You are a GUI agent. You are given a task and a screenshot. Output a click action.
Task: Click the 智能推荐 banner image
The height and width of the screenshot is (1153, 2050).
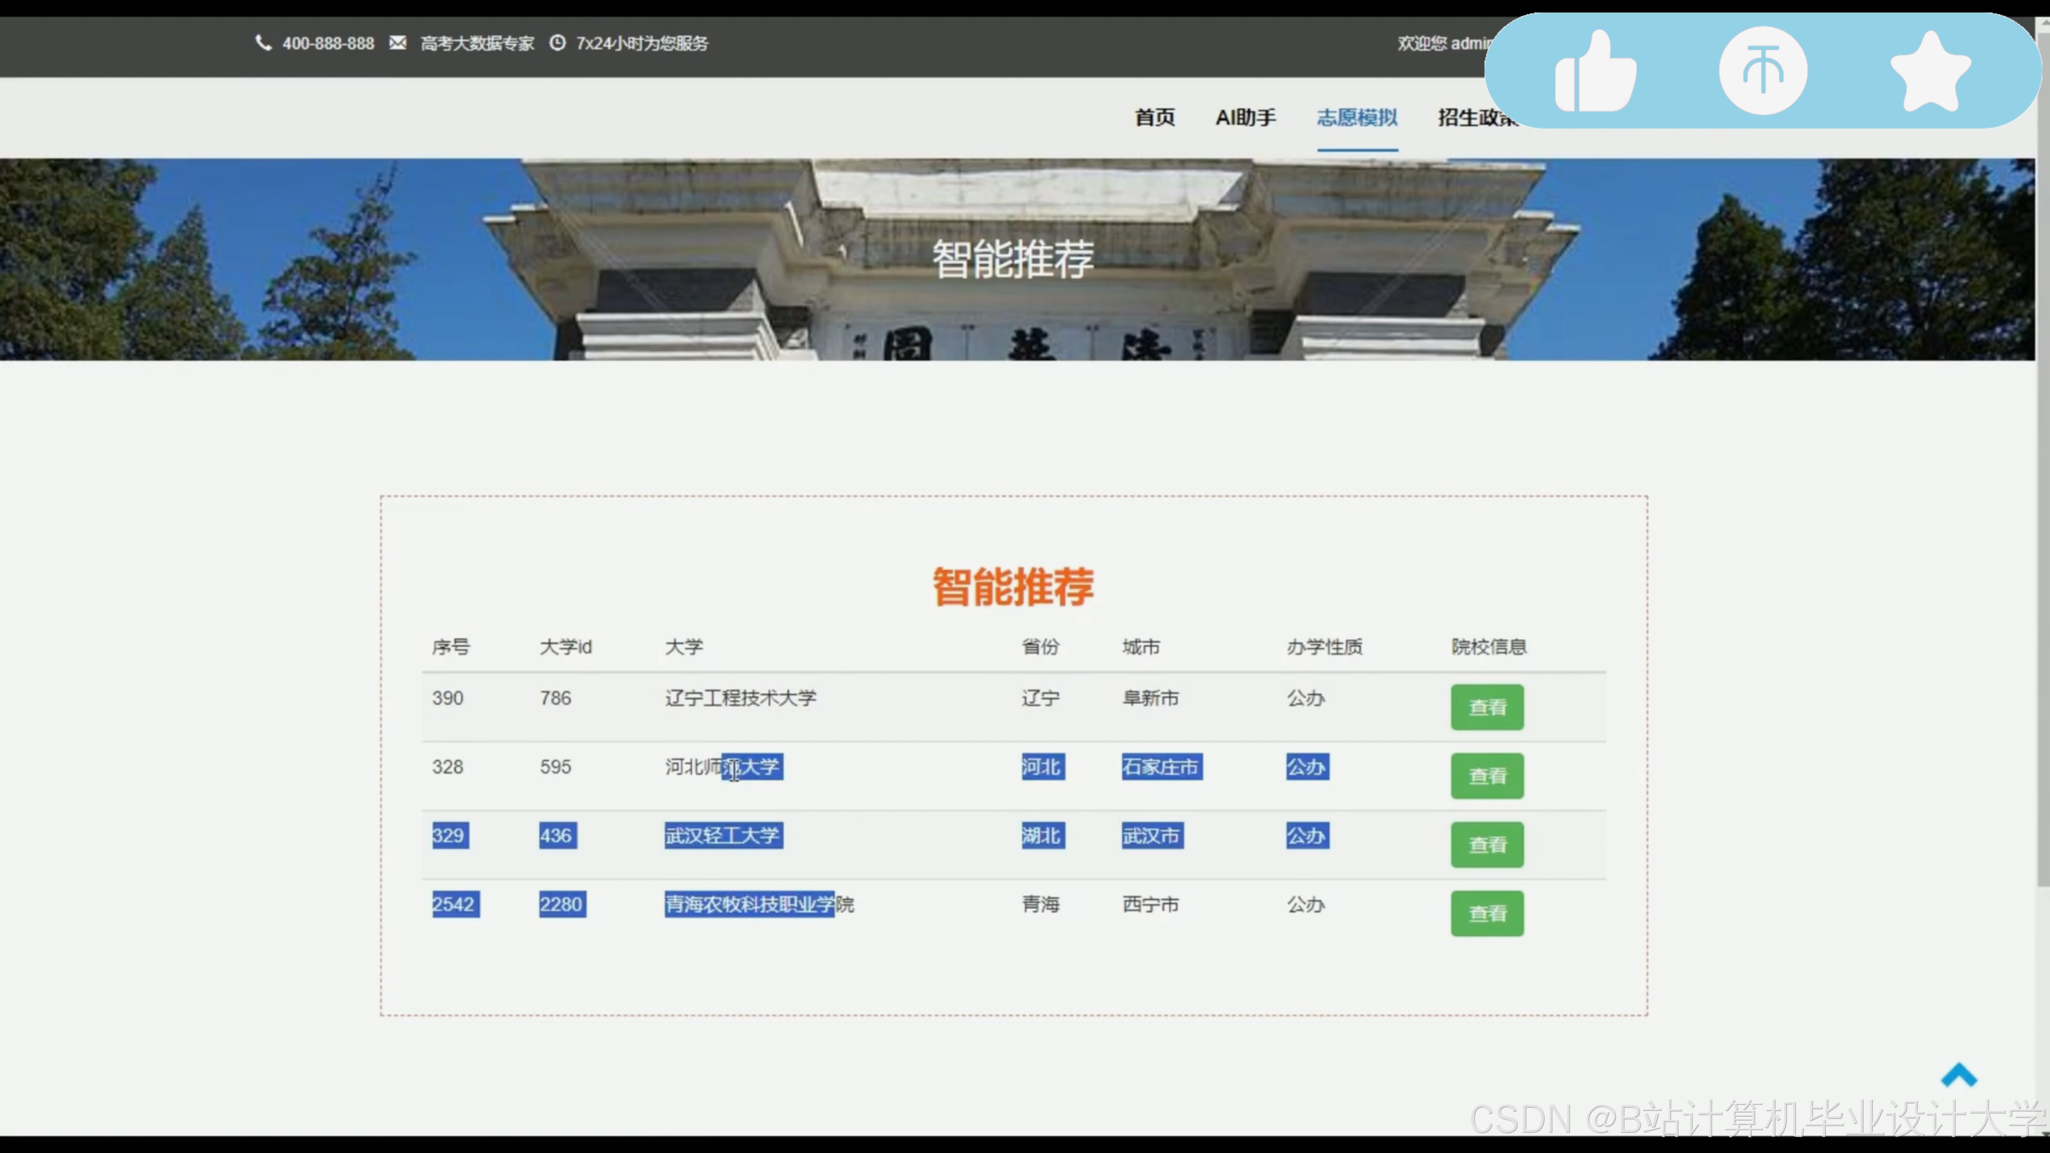click(1012, 259)
